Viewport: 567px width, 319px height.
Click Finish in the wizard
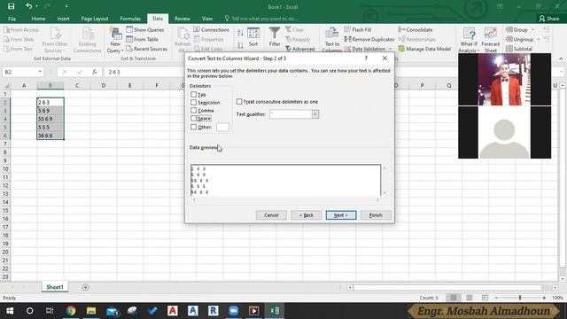point(376,215)
